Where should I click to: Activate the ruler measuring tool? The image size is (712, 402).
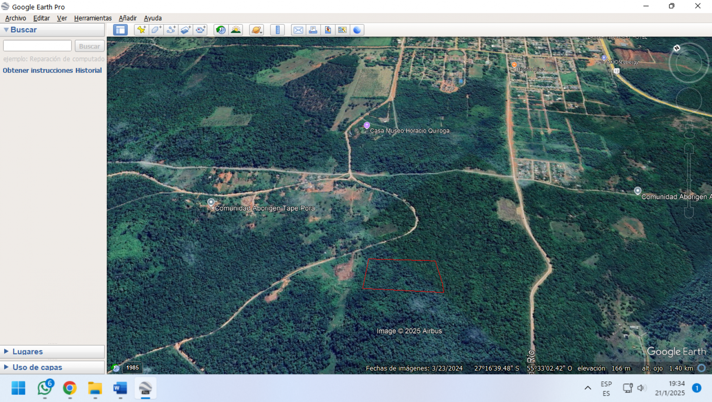pyautogui.click(x=278, y=30)
